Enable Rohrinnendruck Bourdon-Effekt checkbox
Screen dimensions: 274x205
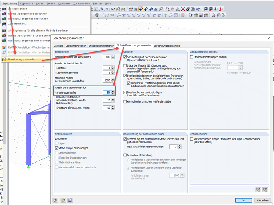pos(192,139)
